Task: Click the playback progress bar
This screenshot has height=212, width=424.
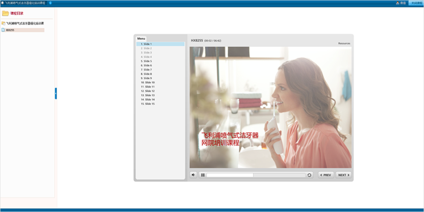Action: pos(256,175)
